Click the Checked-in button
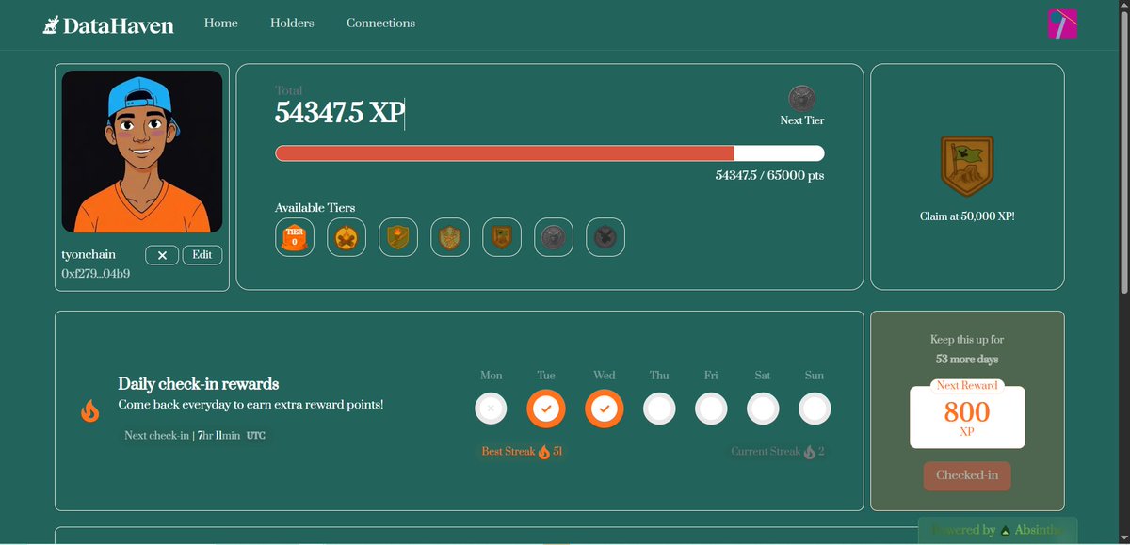 967,475
